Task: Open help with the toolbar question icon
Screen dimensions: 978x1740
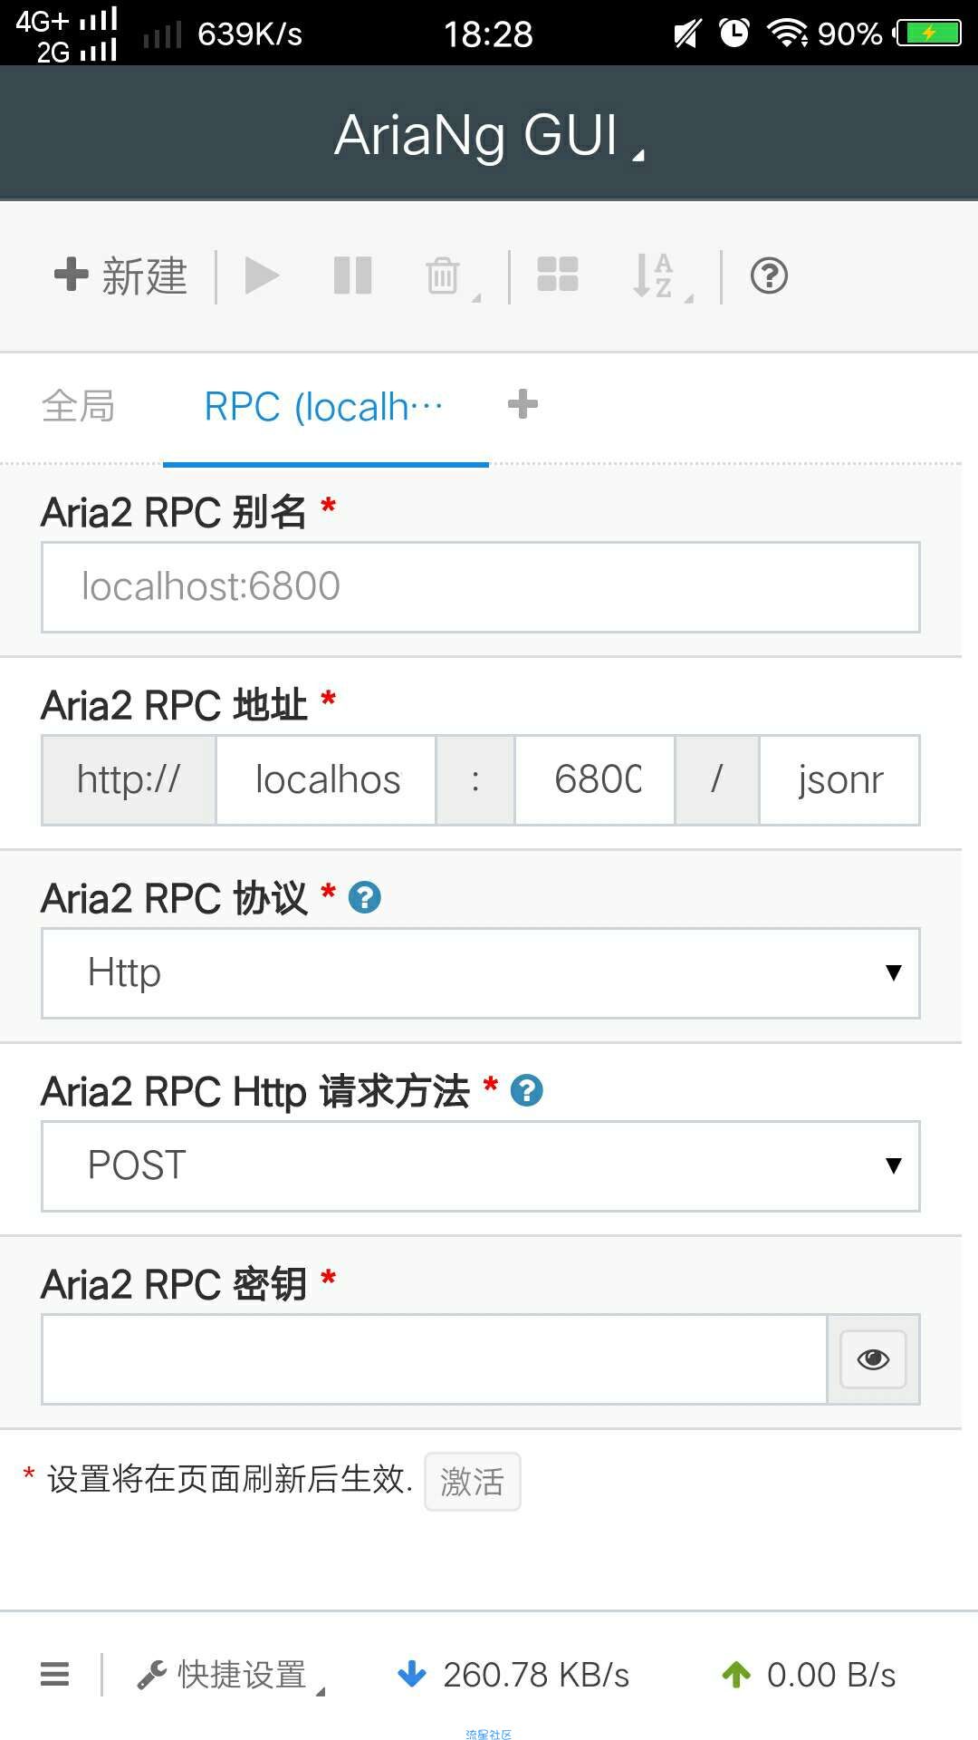Action: pos(769,275)
